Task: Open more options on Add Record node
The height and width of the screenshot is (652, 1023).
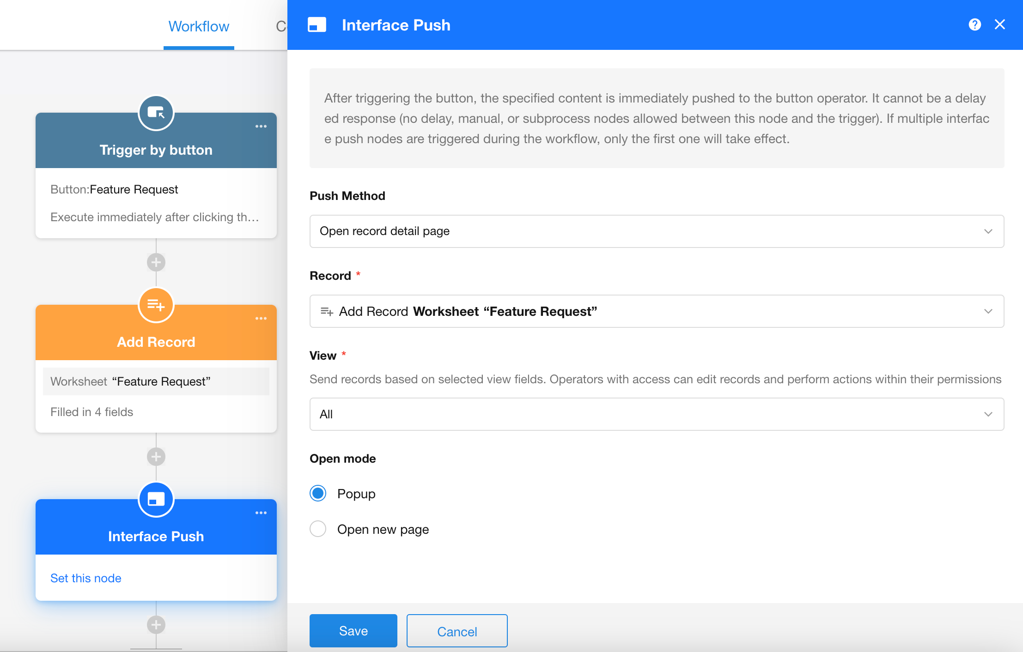Action: point(261,319)
